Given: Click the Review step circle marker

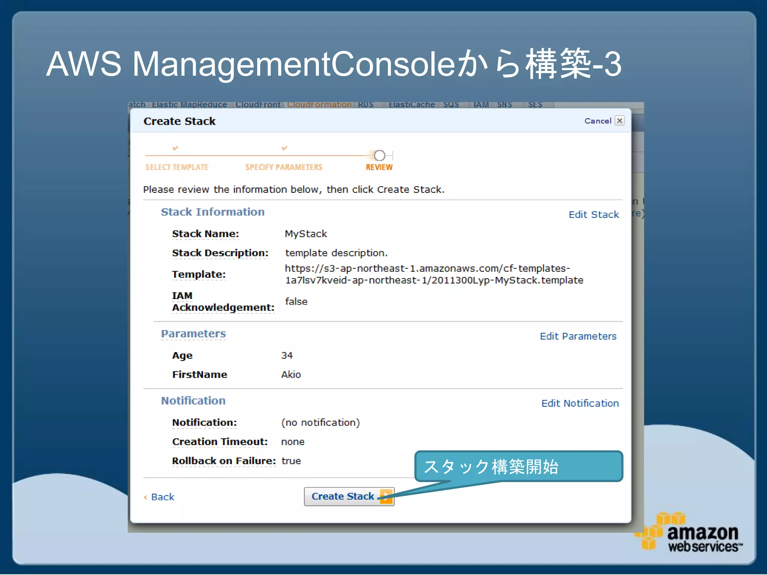Looking at the screenshot, I should [379, 155].
